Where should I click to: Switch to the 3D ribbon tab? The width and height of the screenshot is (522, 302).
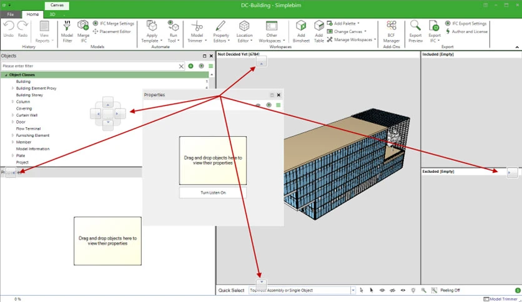click(52, 14)
